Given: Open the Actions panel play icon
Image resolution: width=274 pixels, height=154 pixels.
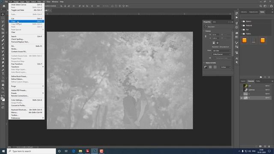Looking at the screenshot, I should (x=237, y=18).
